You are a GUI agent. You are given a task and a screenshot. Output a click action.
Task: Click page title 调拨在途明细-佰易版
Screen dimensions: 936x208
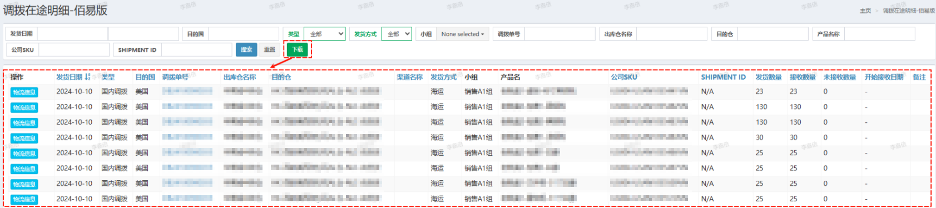55,10
